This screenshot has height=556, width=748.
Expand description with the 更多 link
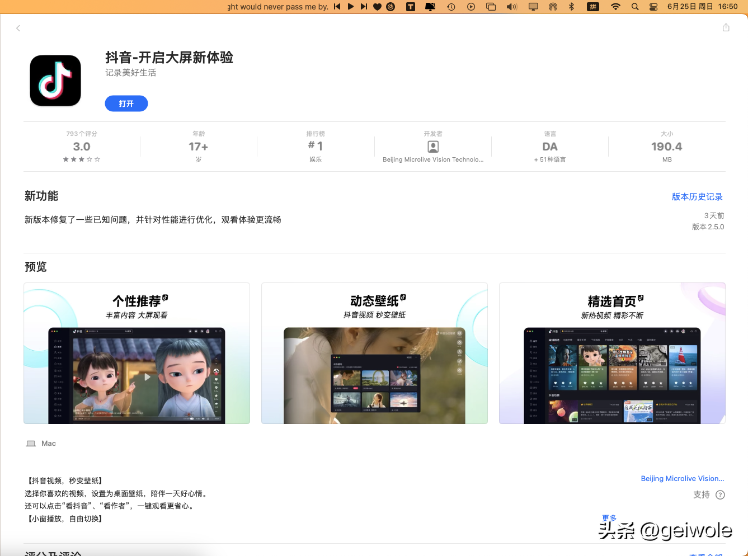[610, 518]
